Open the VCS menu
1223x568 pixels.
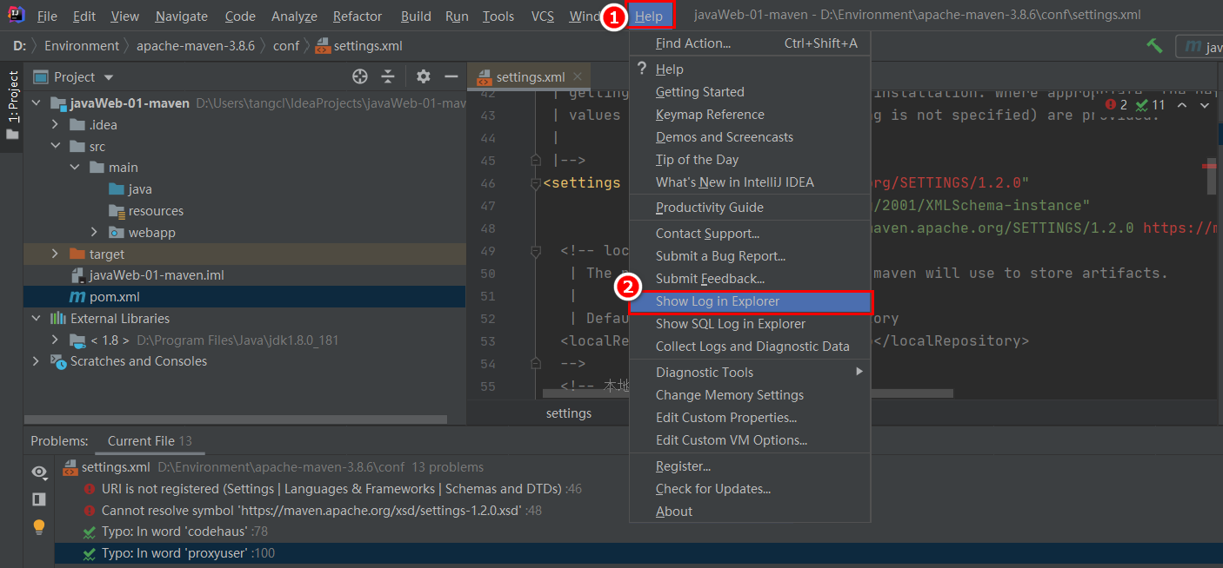[x=543, y=16]
